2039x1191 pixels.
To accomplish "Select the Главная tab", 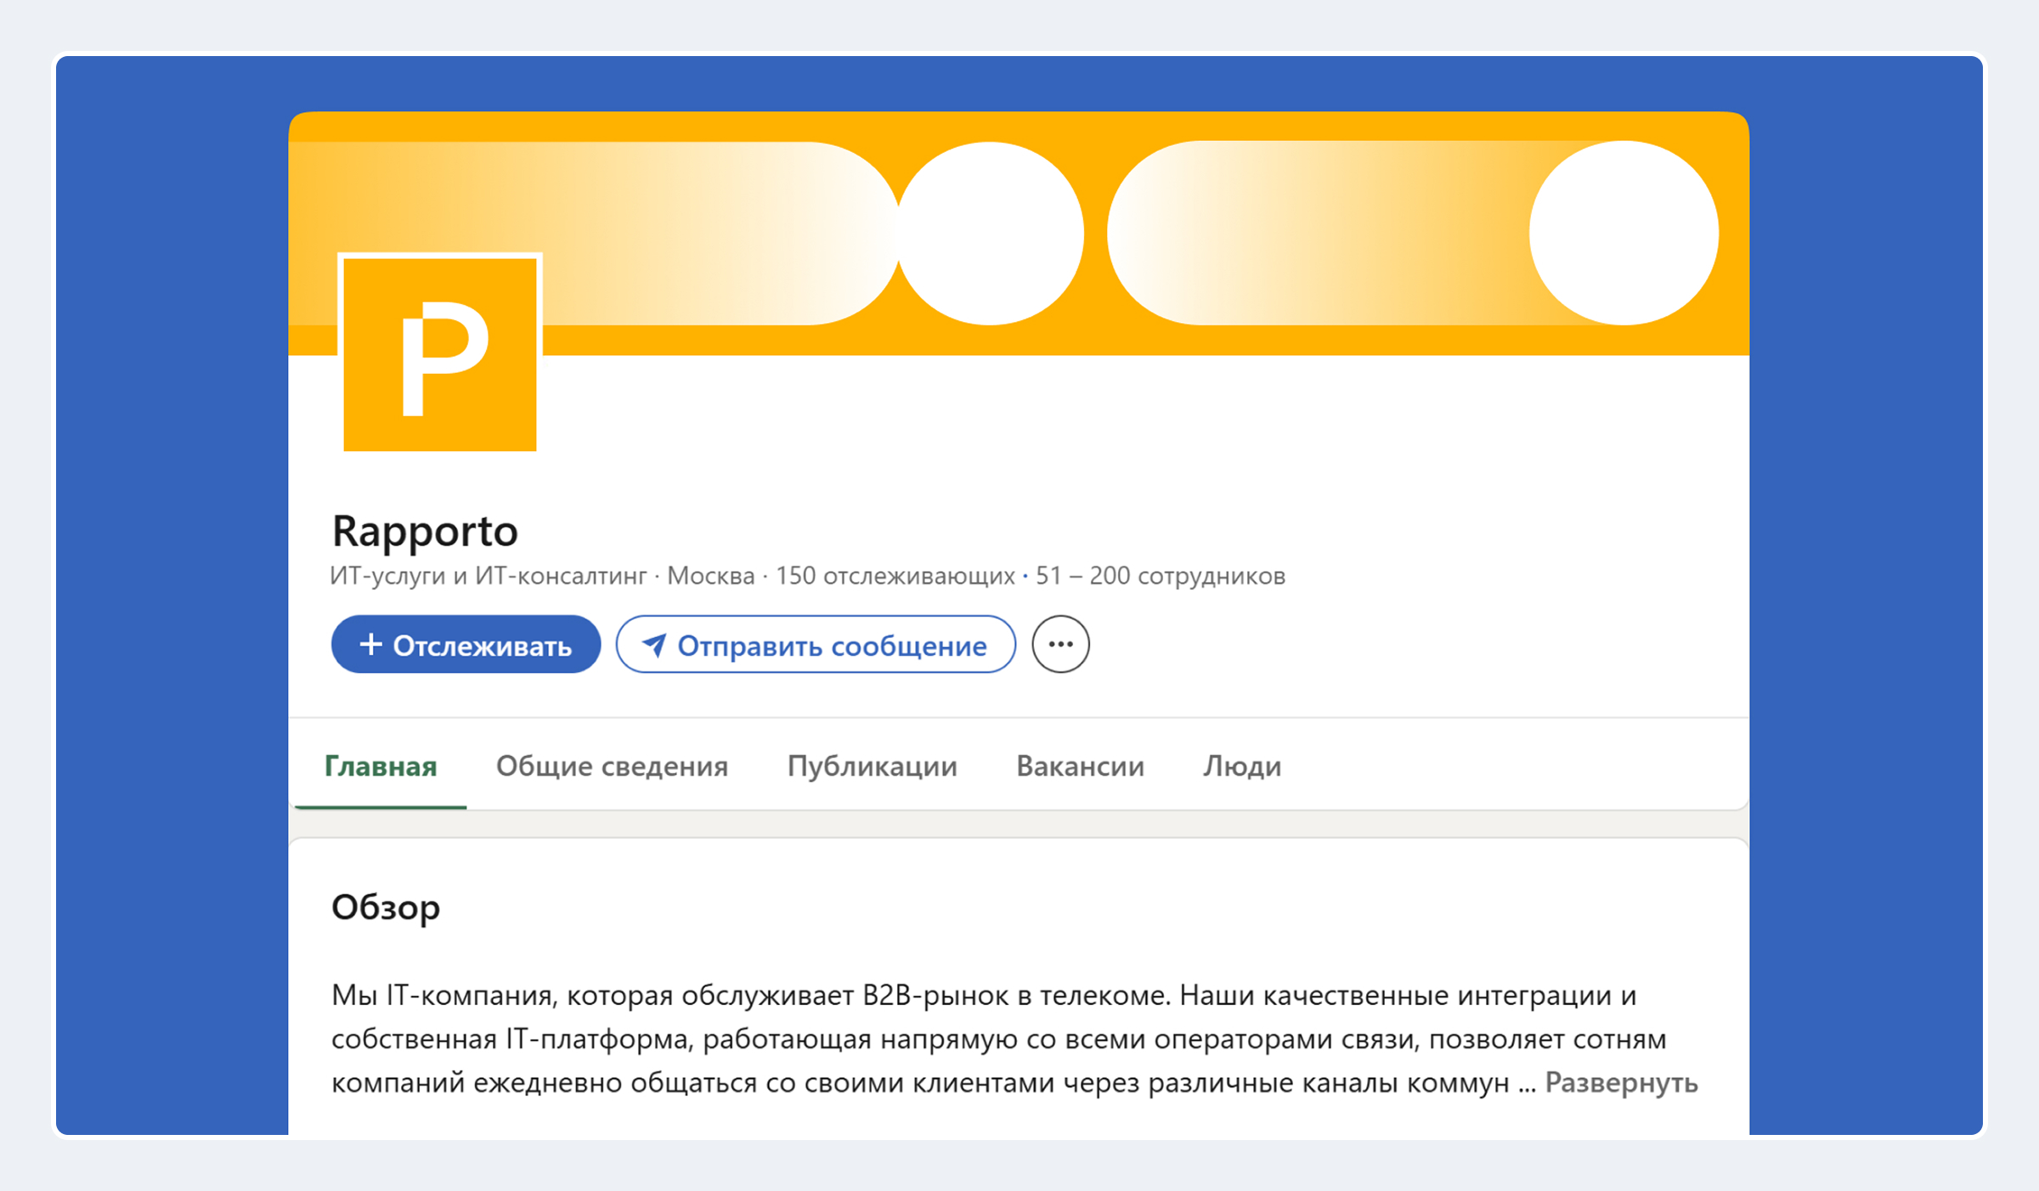I will [x=381, y=766].
